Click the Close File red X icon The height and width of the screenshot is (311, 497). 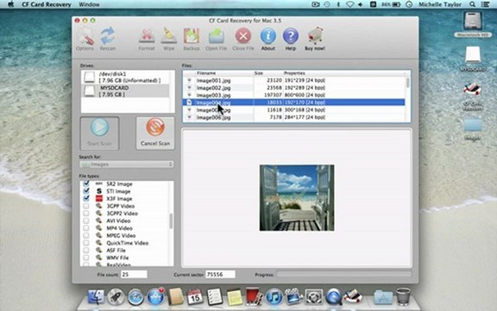243,39
